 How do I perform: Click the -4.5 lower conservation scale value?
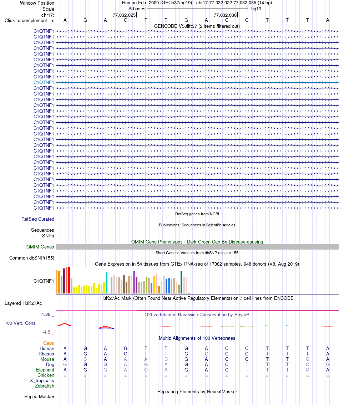coord(46,332)
